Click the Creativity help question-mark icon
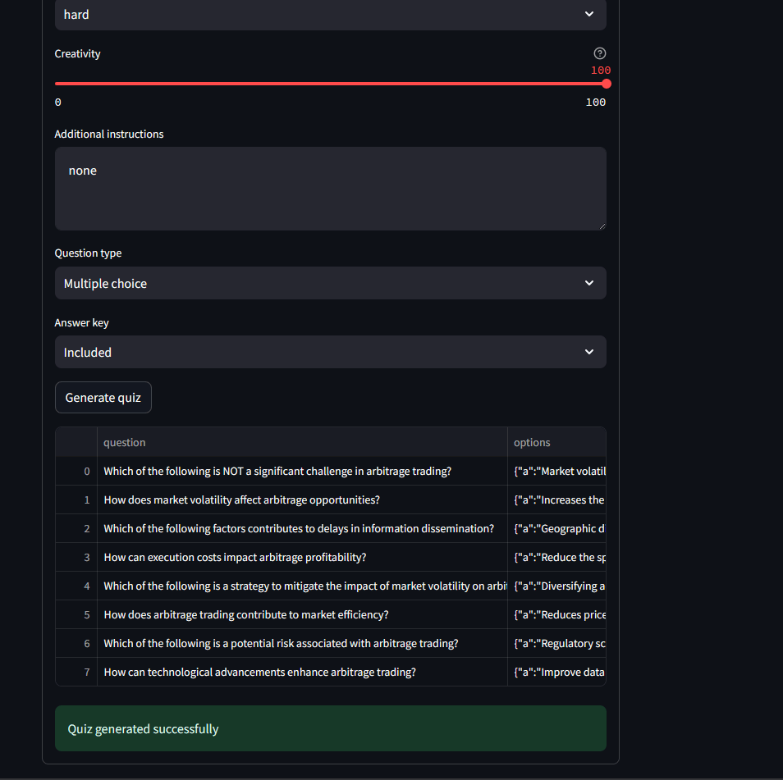 [599, 53]
